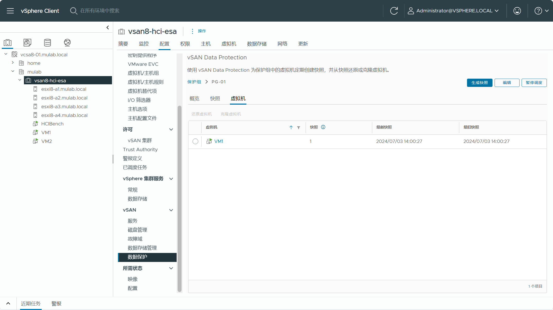Image resolution: width=553 pixels, height=310 pixels.
Task: Open the VM1 link in table
Action: pos(219,141)
